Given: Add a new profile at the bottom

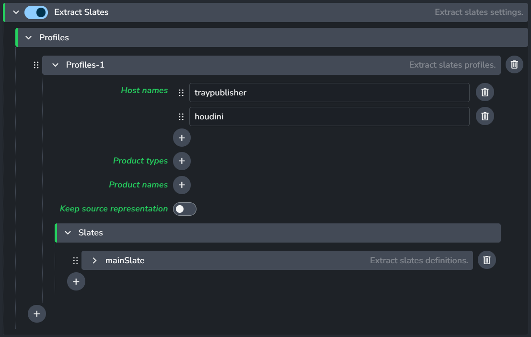Looking at the screenshot, I should [x=37, y=314].
